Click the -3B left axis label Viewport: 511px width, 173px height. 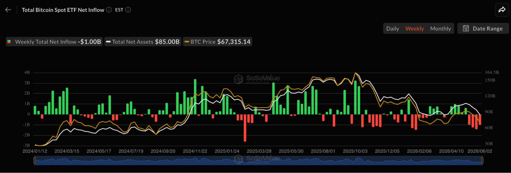pyautogui.click(x=26, y=146)
